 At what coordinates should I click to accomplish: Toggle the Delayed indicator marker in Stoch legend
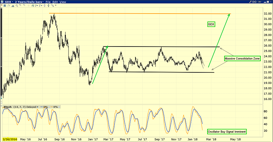pos(38,107)
